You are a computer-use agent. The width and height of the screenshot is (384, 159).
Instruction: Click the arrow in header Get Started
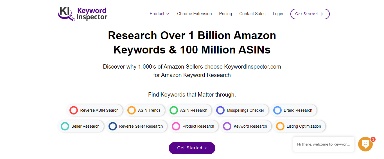click(322, 14)
